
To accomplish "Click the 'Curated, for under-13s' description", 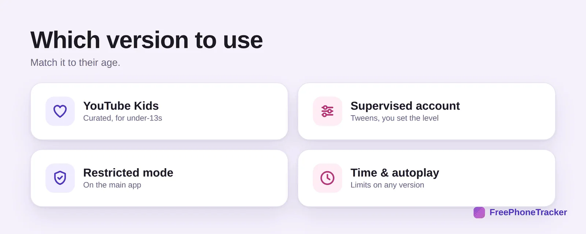I will pos(123,118).
